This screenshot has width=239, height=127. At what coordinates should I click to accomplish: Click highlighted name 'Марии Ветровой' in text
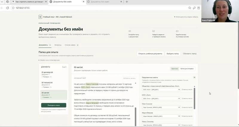tap(92, 103)
